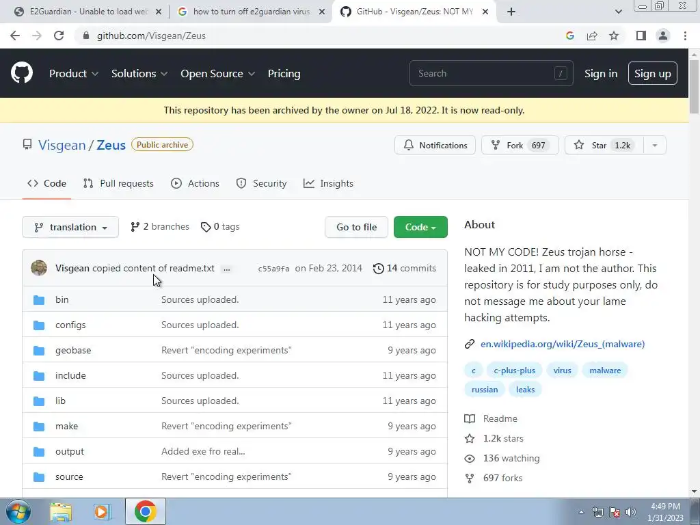Click volume speaker icon in system tray
Screen dimensions: 700x525
[631, 512]
